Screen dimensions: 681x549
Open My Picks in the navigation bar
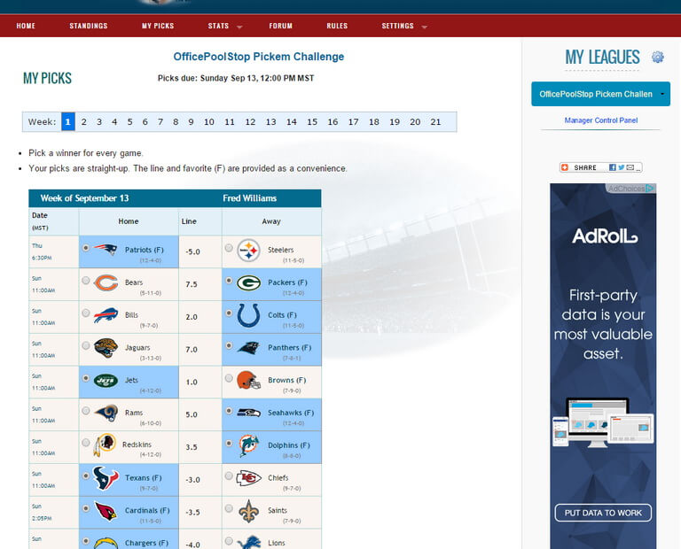158,26
